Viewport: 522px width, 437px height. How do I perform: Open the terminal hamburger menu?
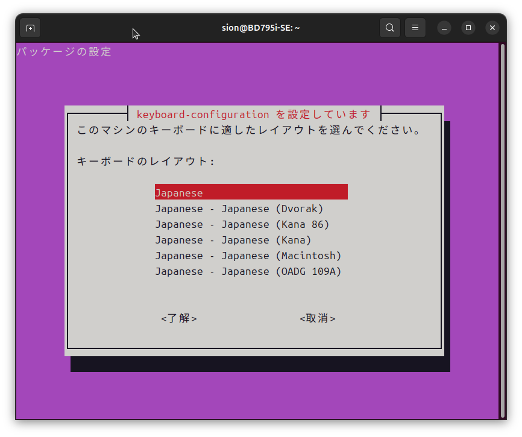(x=415, y=28)
